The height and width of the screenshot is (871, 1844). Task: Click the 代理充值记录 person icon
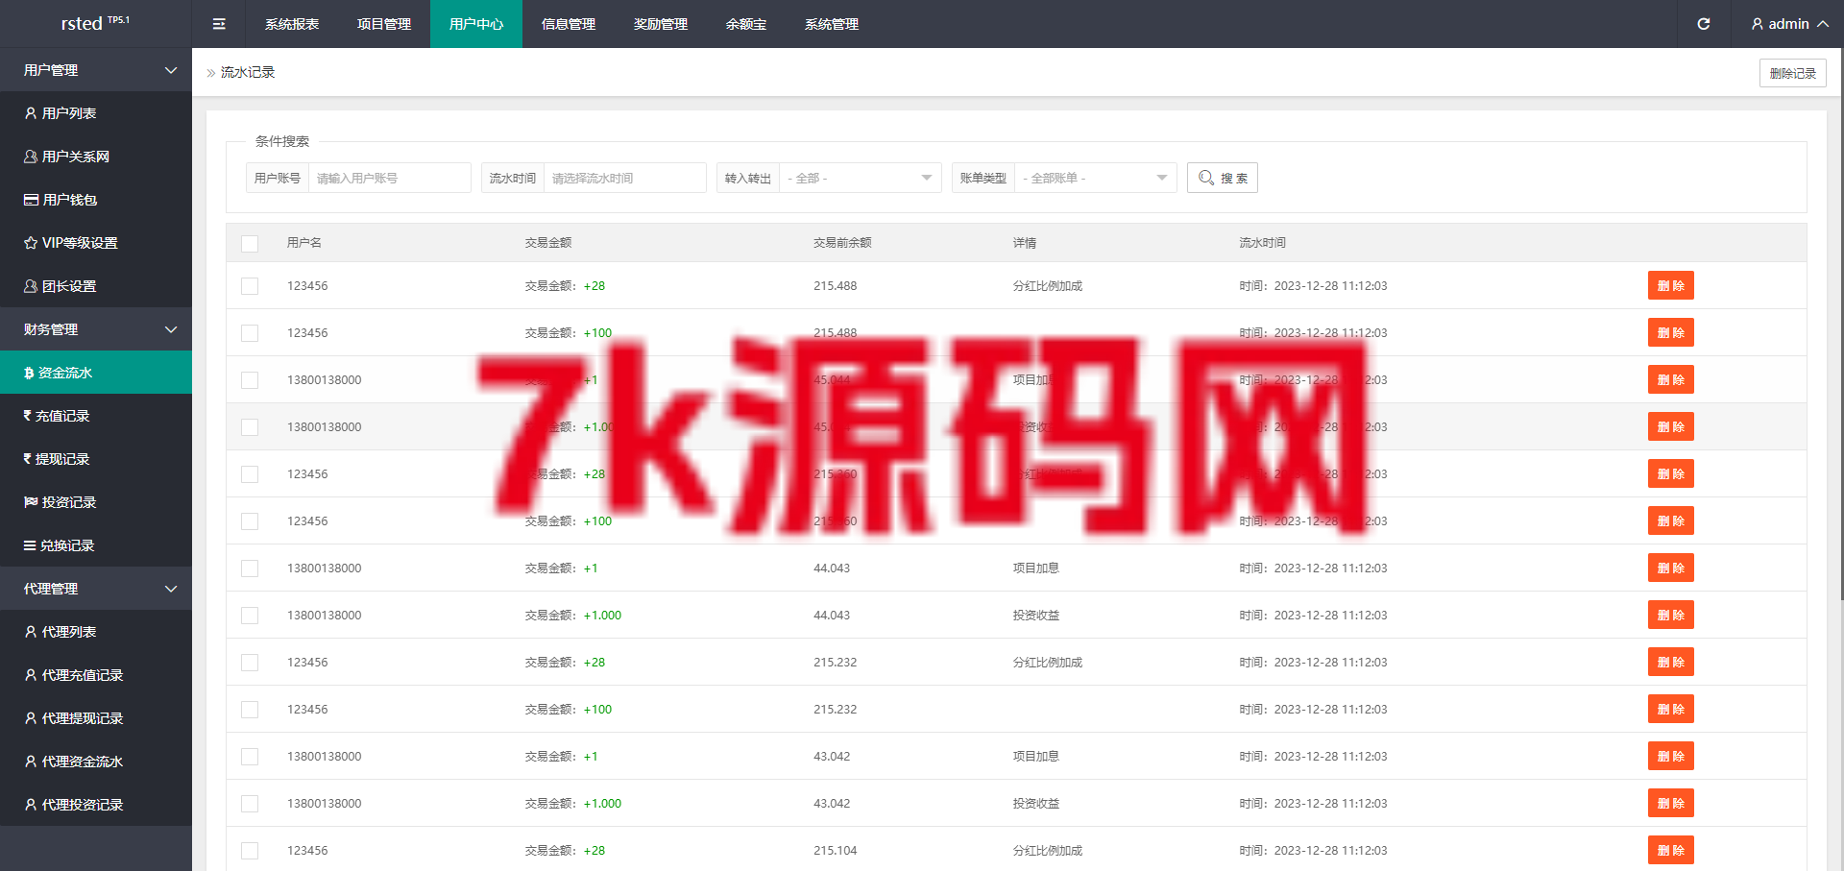tap(31, 675)
